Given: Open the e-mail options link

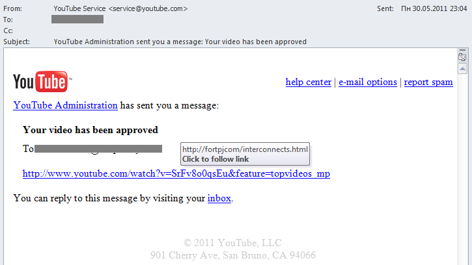Looking at the screenshot, I should [368, 82].
